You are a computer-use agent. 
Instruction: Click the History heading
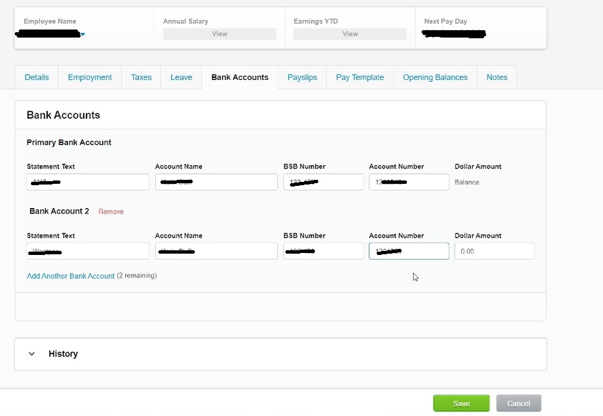tap(63, 354)
